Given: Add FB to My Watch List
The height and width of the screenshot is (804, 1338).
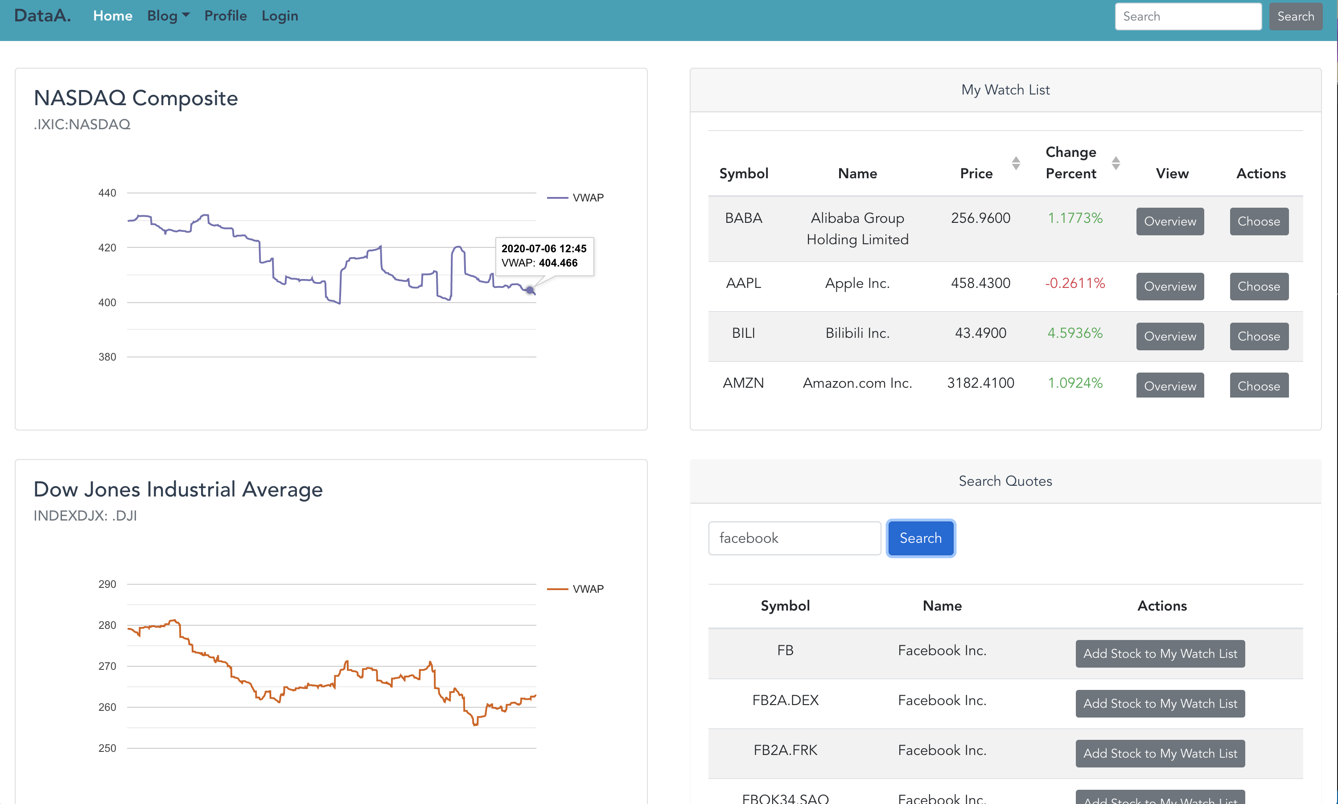Looking at the screenshot, I should pos(1160,653).
